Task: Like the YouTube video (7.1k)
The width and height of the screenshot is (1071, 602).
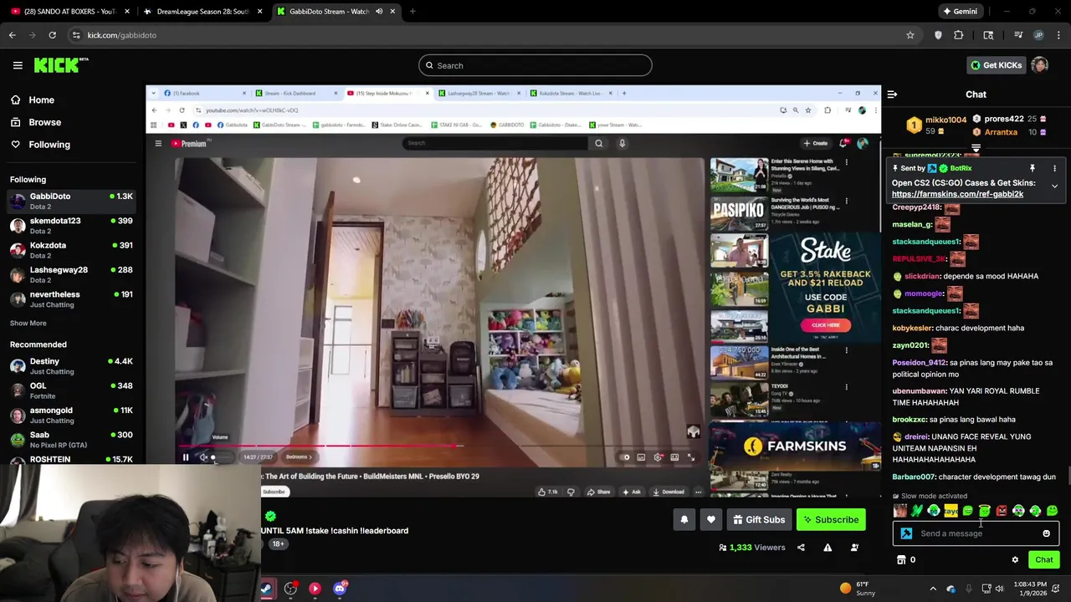Action: (547, 492)
